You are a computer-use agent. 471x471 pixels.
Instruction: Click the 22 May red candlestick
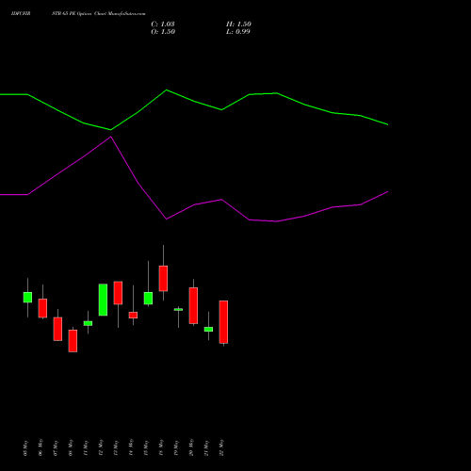(223, 322)
